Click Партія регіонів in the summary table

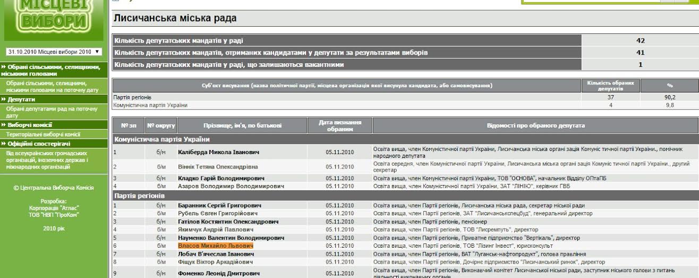point(132,97)
